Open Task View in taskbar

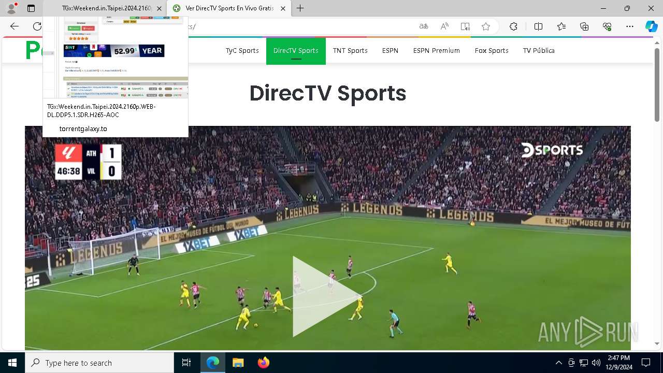186,363
